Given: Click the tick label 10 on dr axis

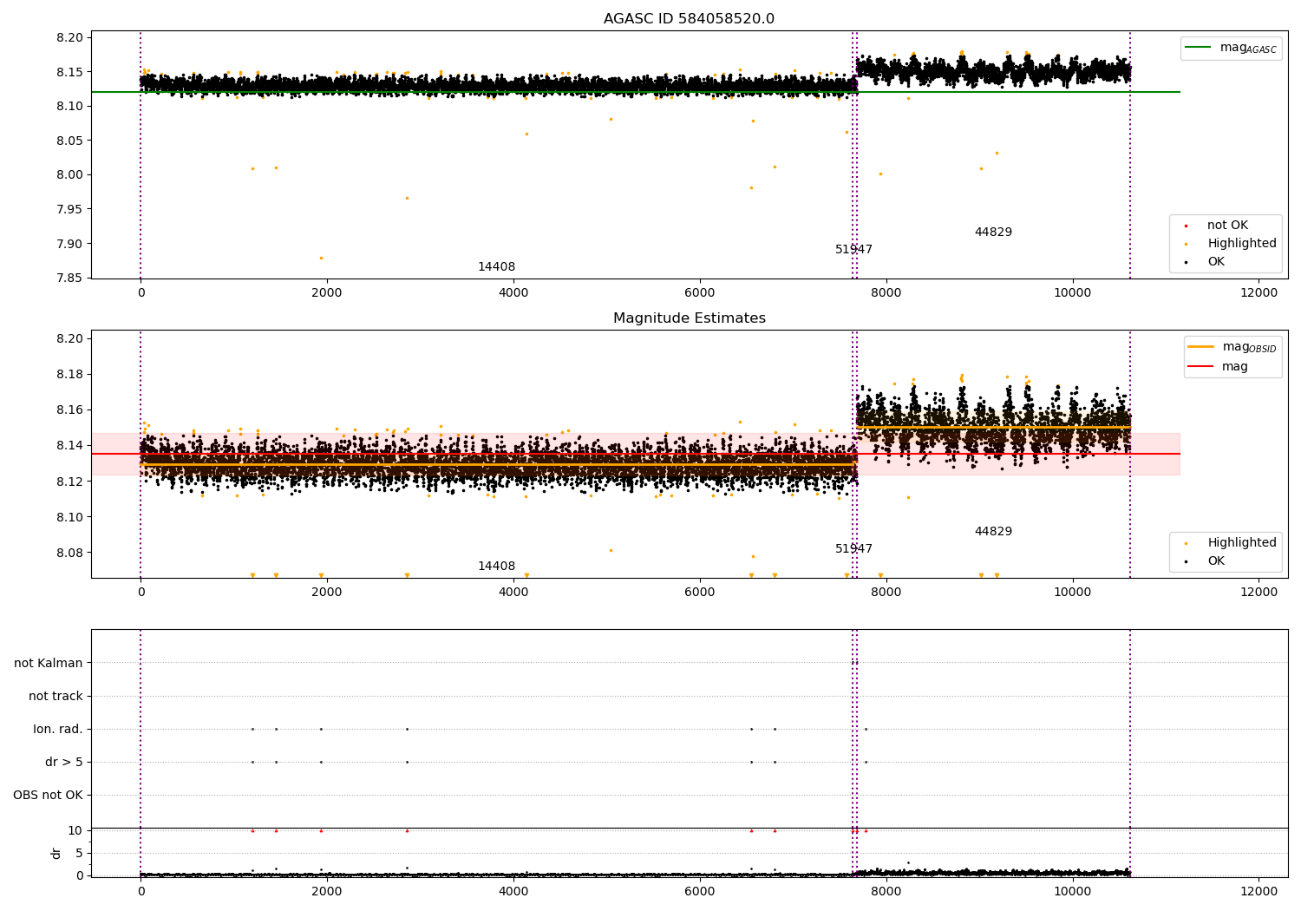Looking at the screenshot, I should (x=75, y=830).
